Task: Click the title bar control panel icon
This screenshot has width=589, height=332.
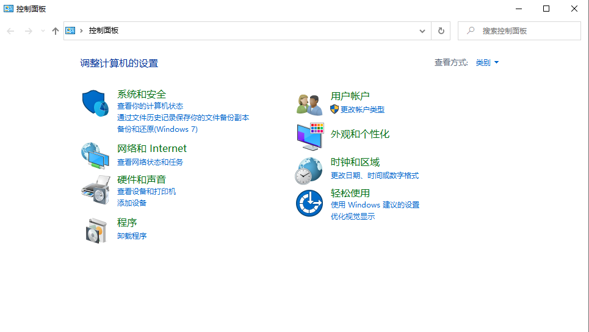Action: click(9, 9)
